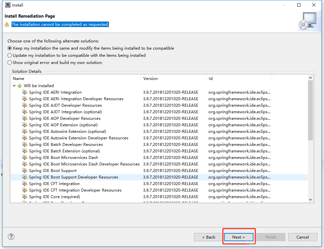
Task: Select 'Update my installation to be compatible' option
Action: click(9, 55)
